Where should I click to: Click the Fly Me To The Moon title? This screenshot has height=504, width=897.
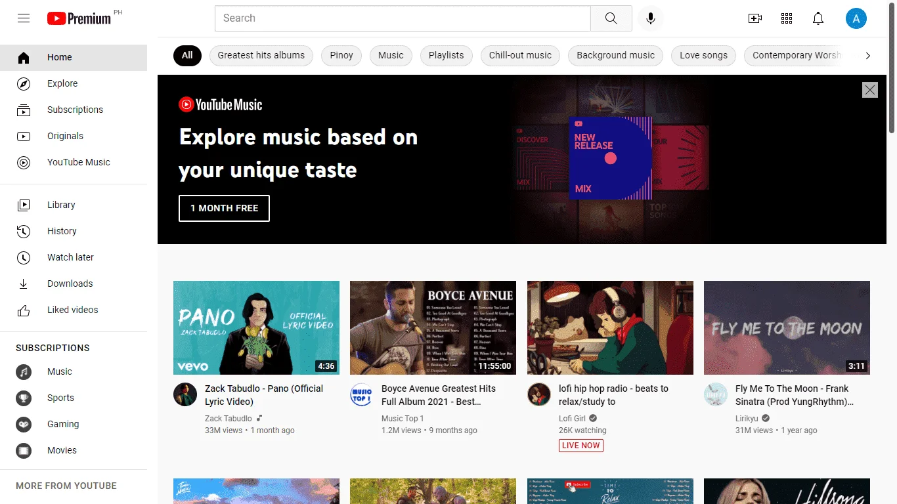click(795, 395)
